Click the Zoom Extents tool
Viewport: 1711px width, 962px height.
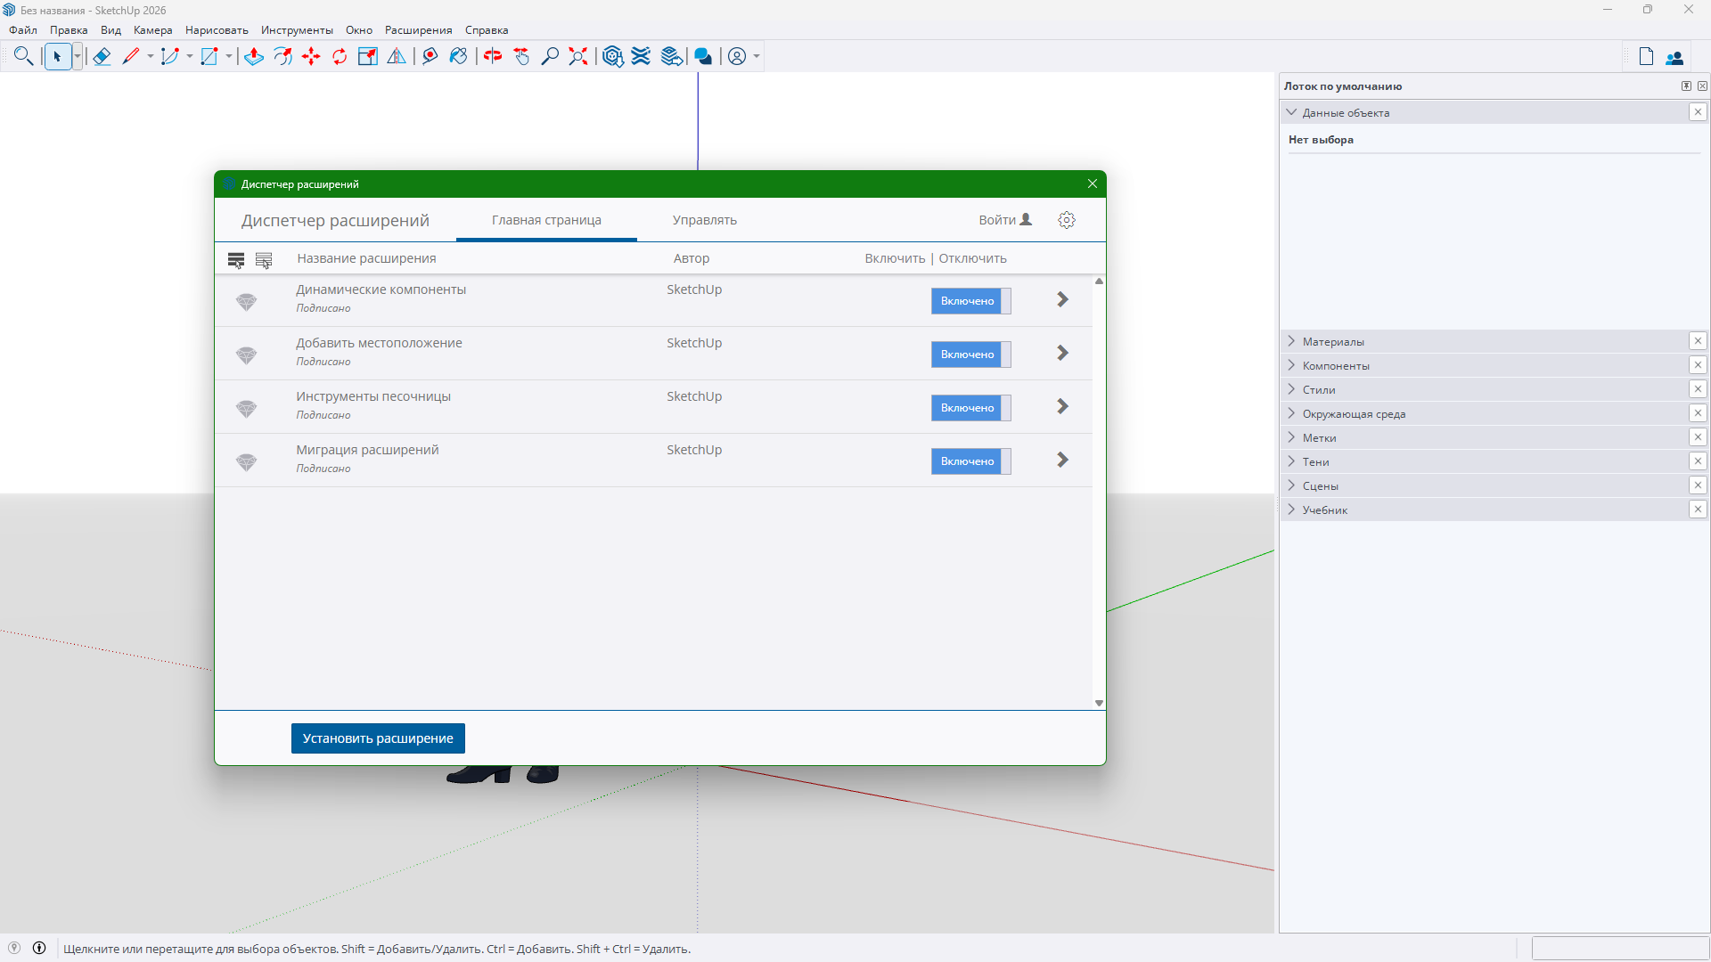click(578, 57)
